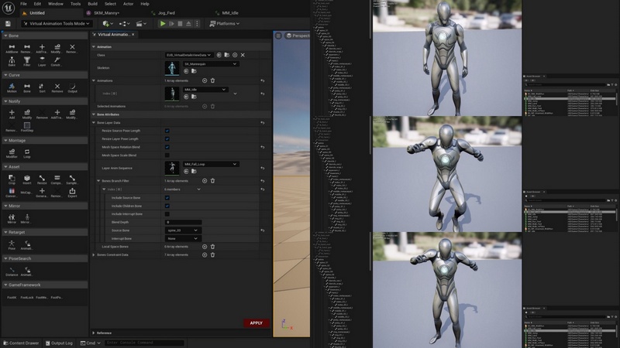Click the Blend Depth input field
Viewport: 620px width, 348px height.
[183, 222]
